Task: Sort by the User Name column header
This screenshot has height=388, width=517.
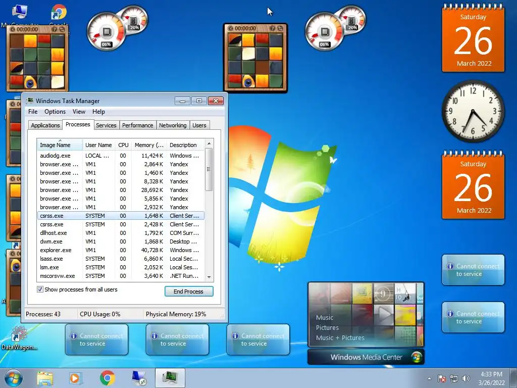Action: pos(98,145)
